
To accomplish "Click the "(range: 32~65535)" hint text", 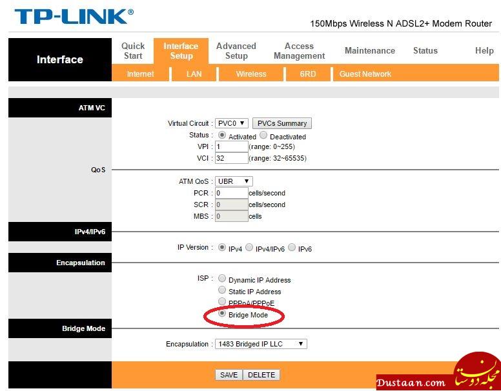I will pos(278,158).
